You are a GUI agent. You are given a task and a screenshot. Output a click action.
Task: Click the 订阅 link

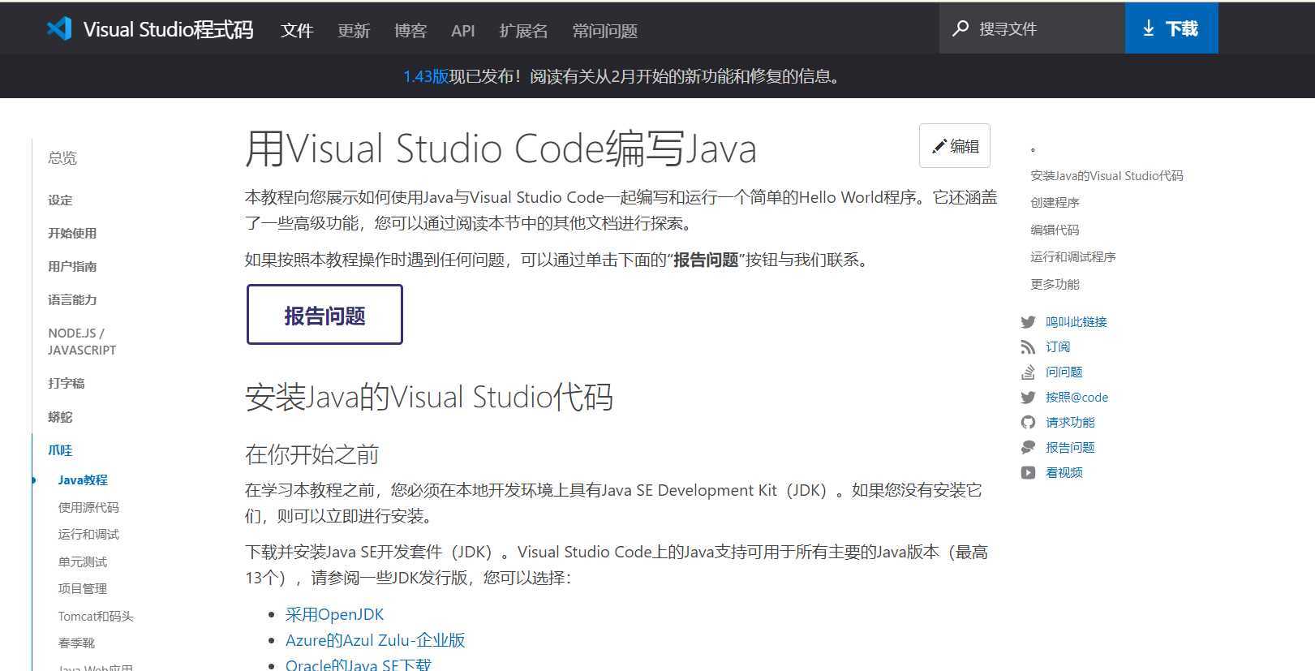1058,347
